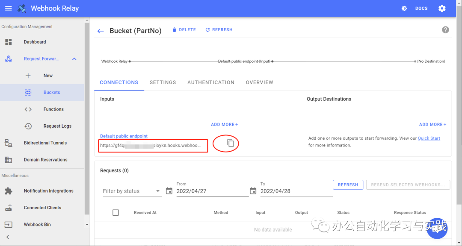Image resolution: width=462 pixels, height=246 pixels.
Task: Click the Webhook Relay flow node
Action: tap(116, 61)
